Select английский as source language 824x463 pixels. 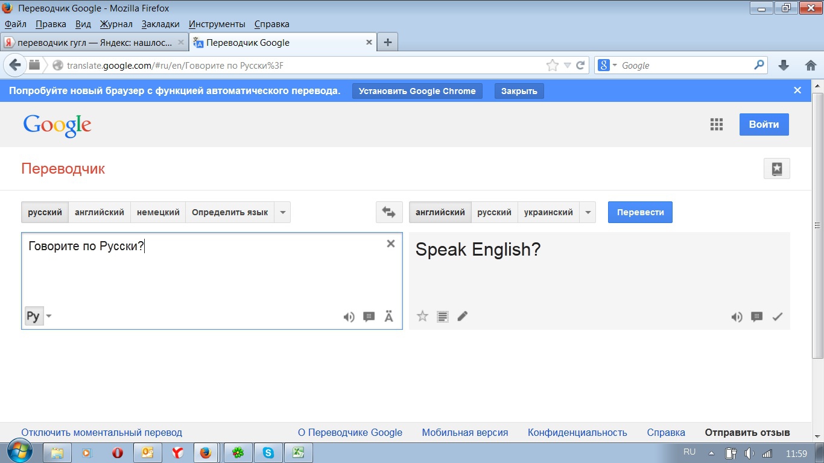pyautogui.click(x=100, y=212)
